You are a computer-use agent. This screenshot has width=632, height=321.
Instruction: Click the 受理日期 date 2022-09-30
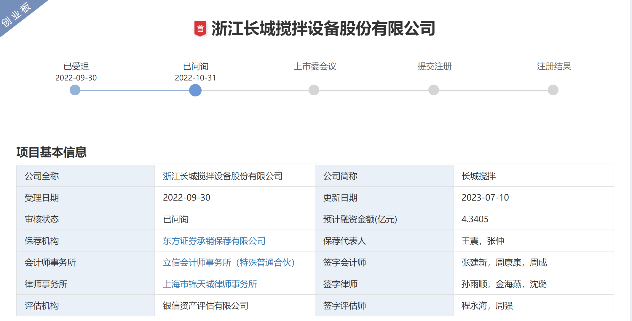187,198
